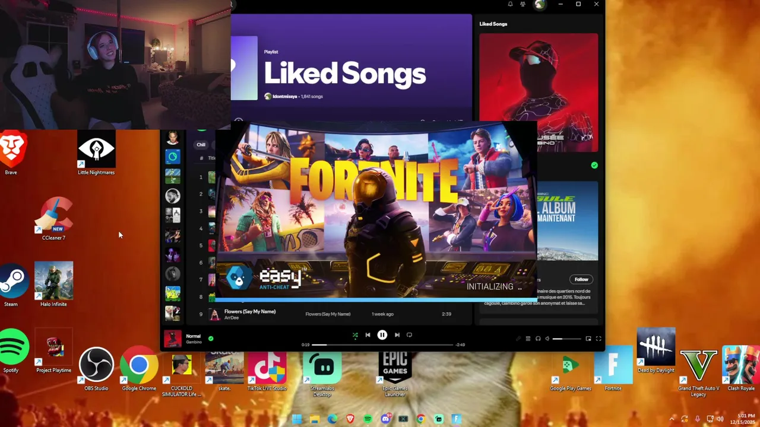Open the Dead by Daylight shortcut

point(656,350)
